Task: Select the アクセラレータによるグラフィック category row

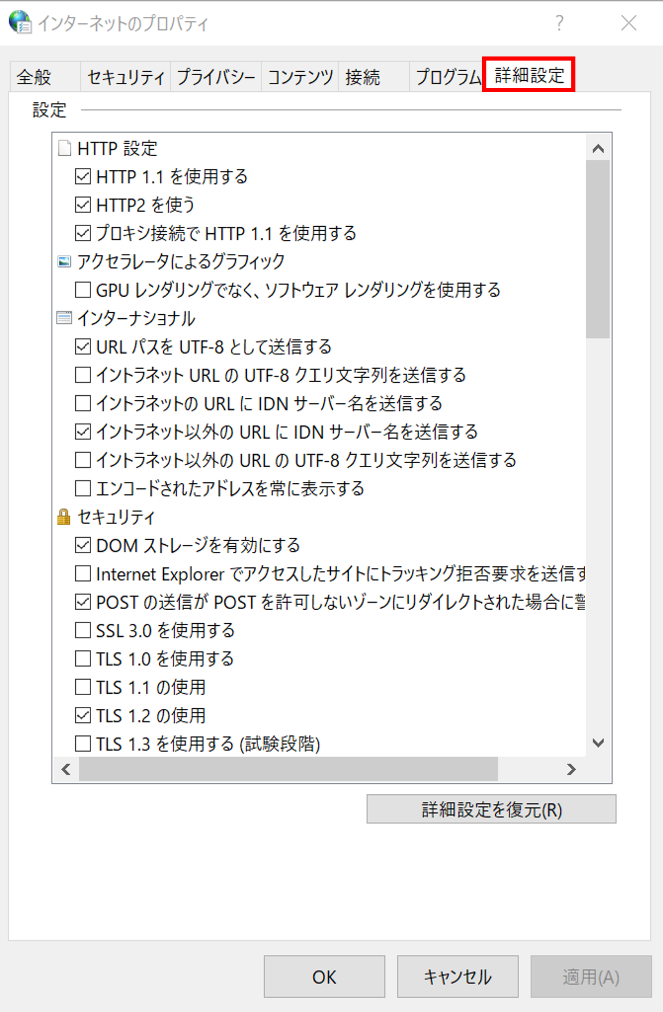Action: (171, 261)
